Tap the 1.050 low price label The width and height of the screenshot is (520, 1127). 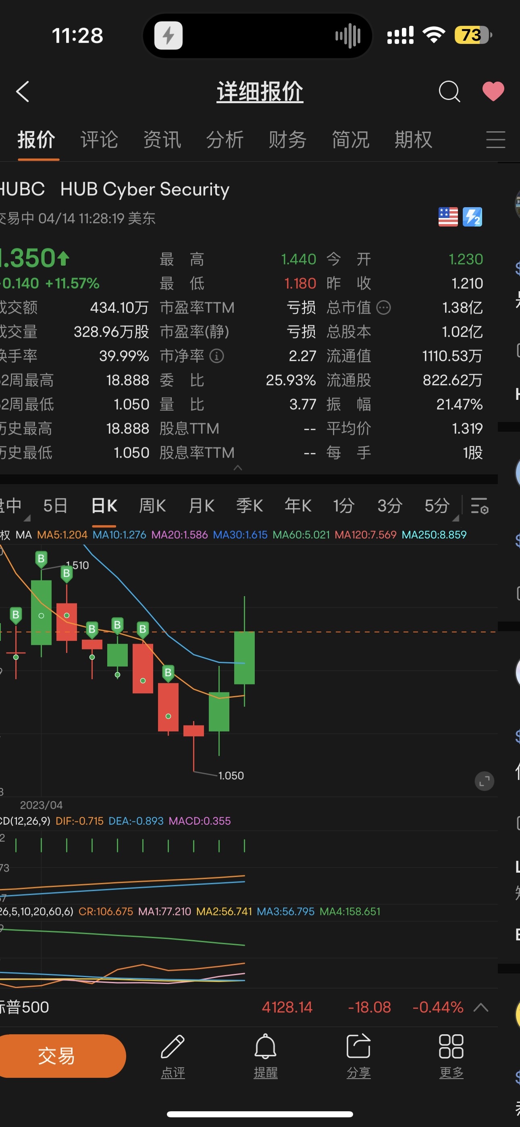tap(231, 776)
